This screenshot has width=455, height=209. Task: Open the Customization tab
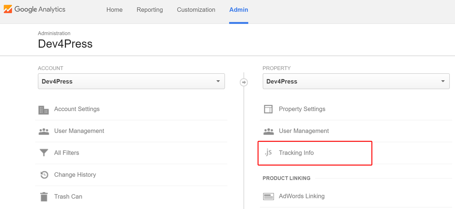coord(196,10)
